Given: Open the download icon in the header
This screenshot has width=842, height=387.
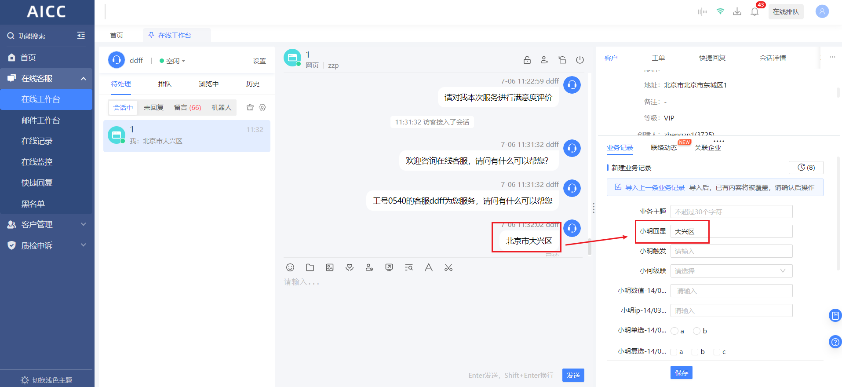Looking at the screenshot, I should point(737,11).
